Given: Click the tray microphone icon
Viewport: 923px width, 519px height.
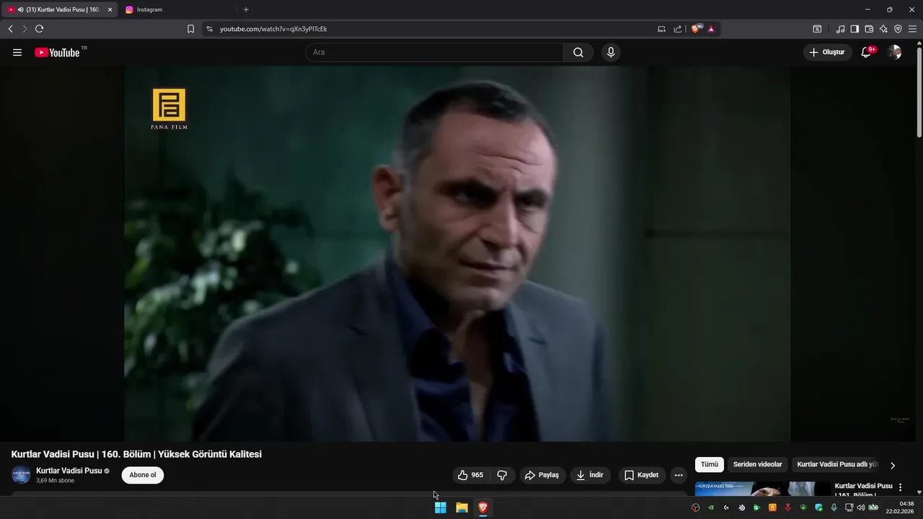Looking at the screenshot, I should [834, 507].
